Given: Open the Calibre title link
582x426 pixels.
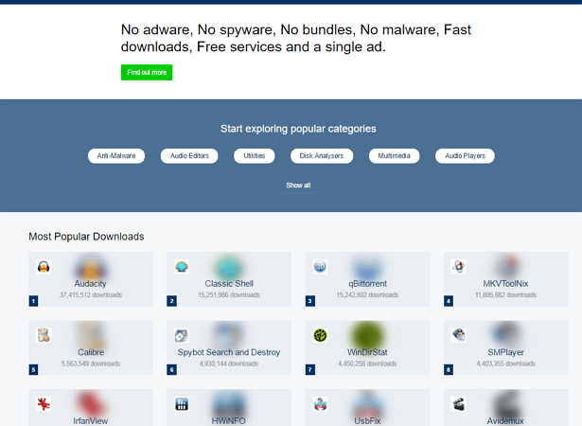Looking at the screenshot, I should 91,352.
